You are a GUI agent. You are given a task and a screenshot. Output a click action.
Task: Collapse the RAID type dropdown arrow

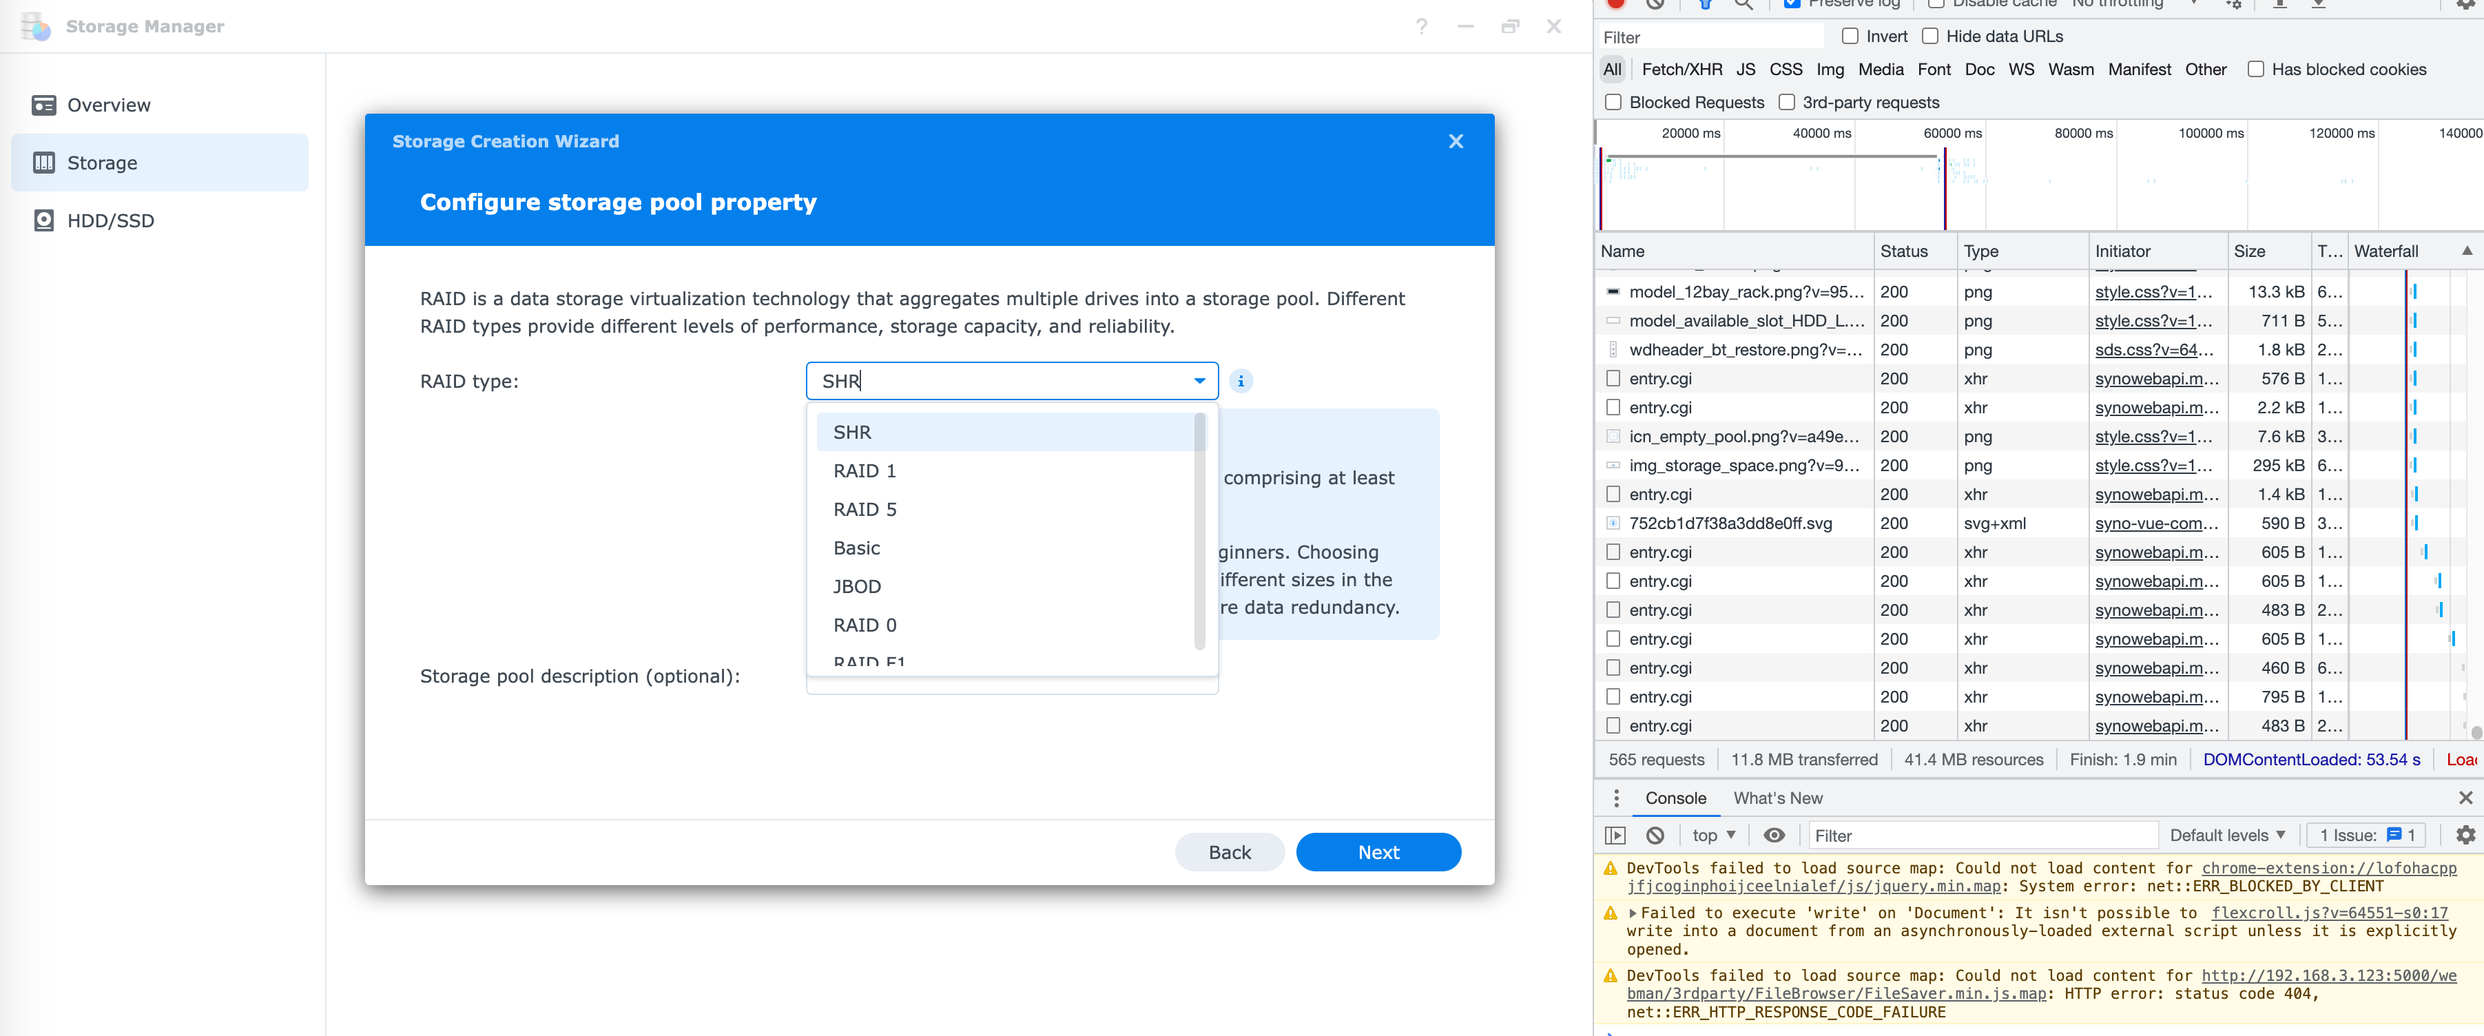point(1199,381)
